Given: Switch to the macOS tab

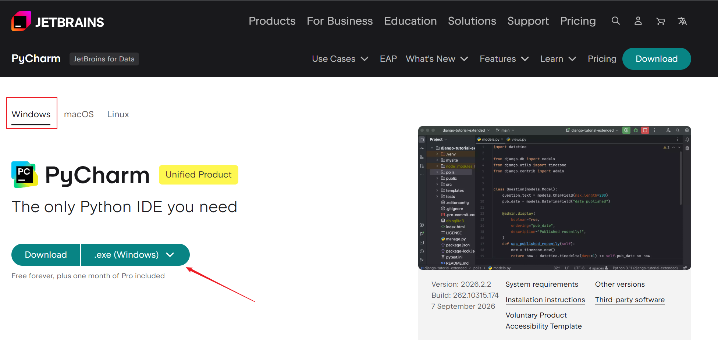Looking at the screenshot, I should (x=79, y=114).
